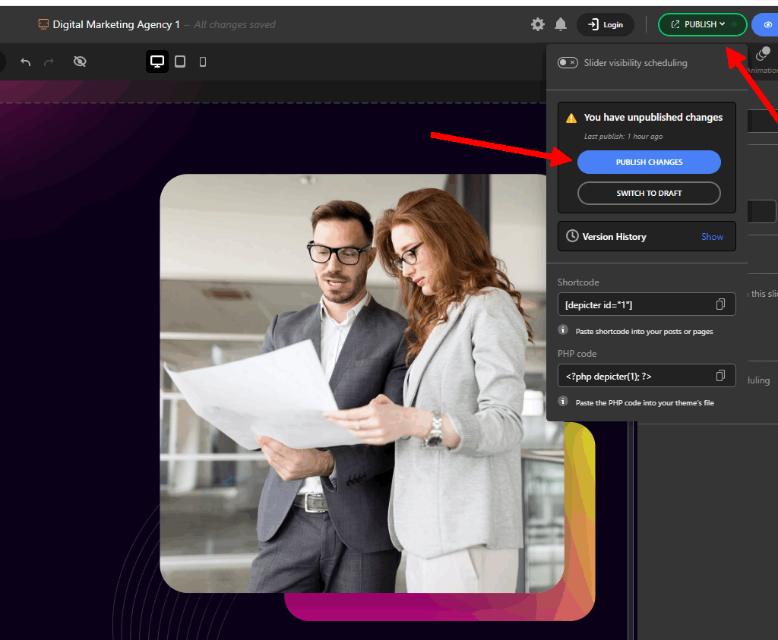The width and height of the screenshot is (778, 640).
Task: Click the blue preview eye button
Action: (767, 24)
